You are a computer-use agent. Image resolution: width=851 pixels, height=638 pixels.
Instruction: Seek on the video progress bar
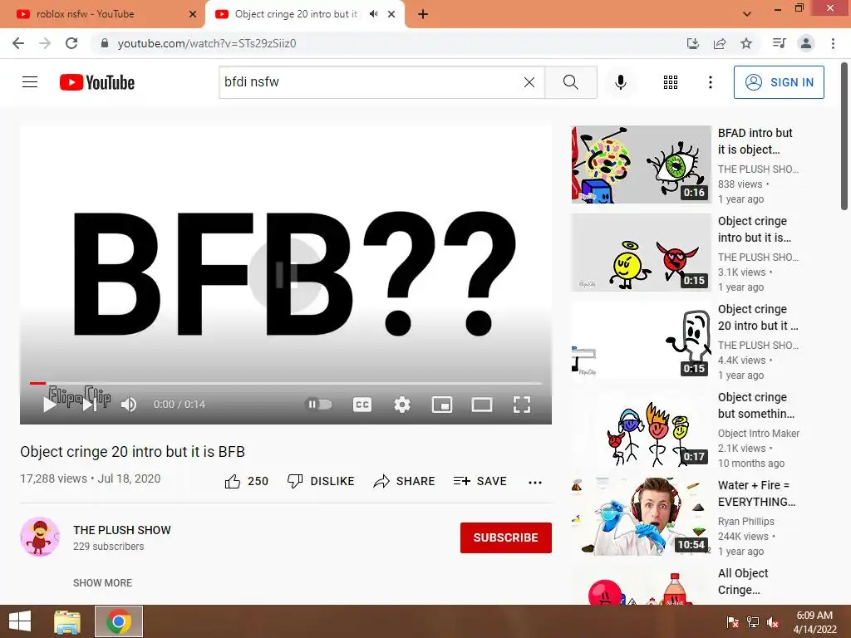tap(286, 383)
